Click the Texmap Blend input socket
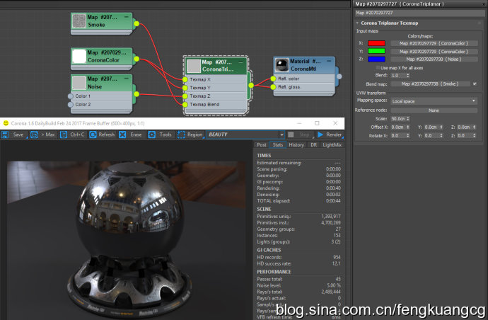 click(x=185, y=104)
